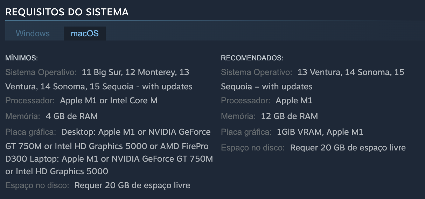The width and height of the screenshot is (425, 199).
Task: Click "Memória:" label in the minimum column
Action: [23, 116]
